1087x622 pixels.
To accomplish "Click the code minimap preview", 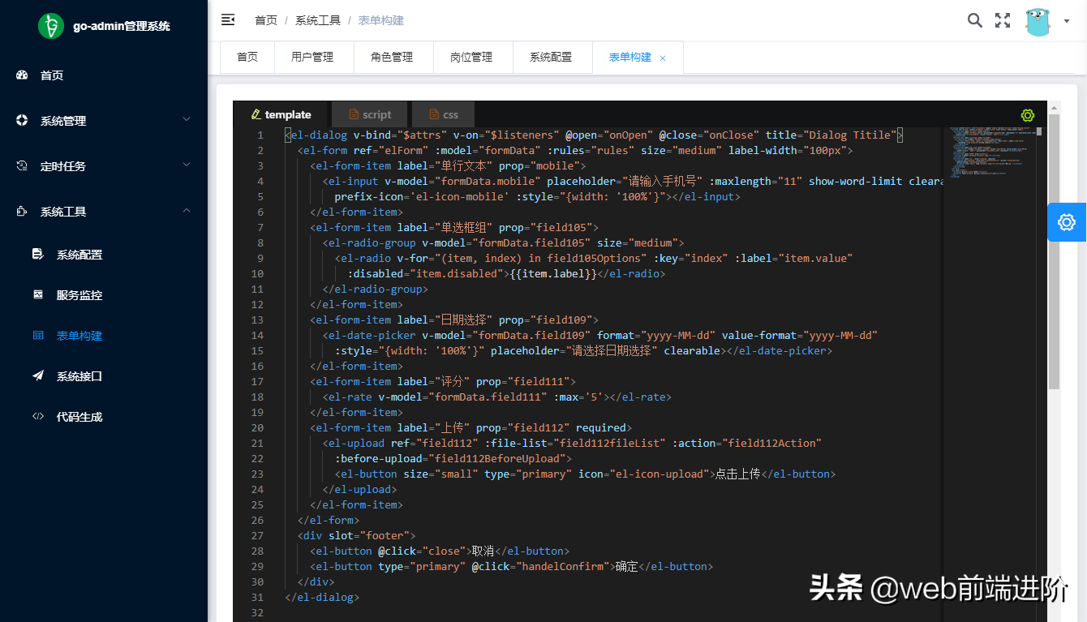I will tap(990, 152).
